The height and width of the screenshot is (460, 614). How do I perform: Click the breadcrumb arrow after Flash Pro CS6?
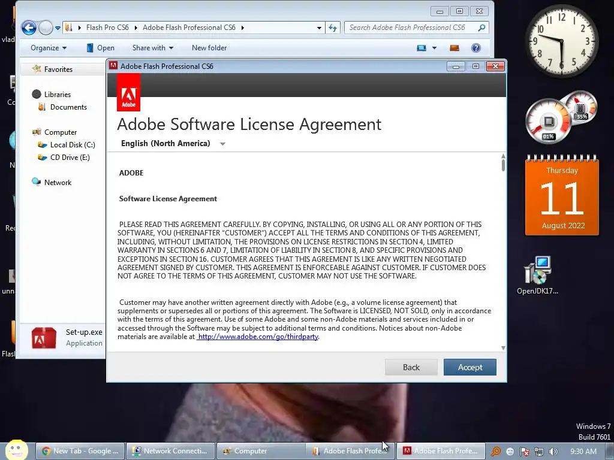point(136,28)
